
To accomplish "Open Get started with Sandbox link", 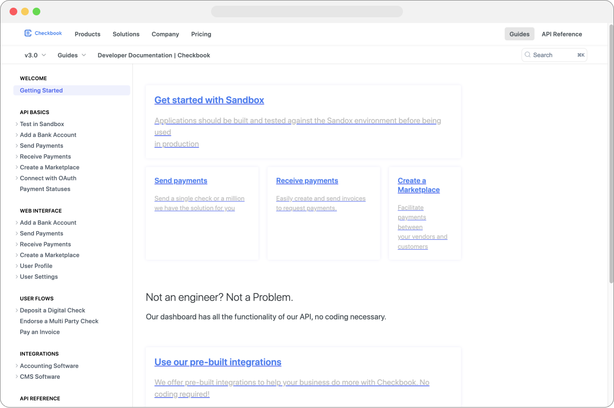I will pyautogui.click(x=209, y=100).
